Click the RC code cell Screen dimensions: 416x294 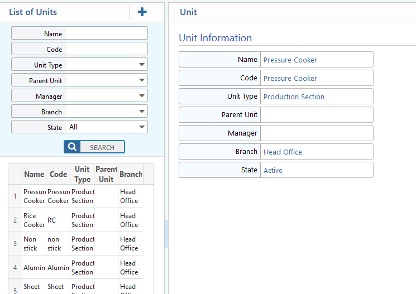[58, 220]
